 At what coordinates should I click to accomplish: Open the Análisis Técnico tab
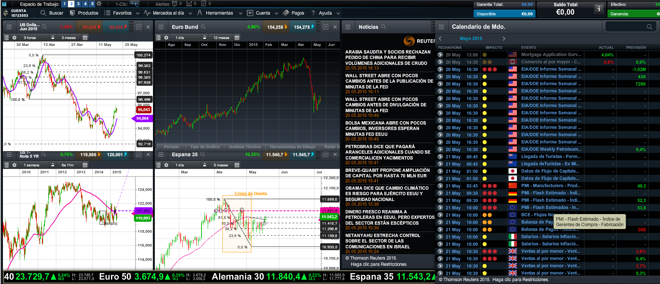pos(245,147)
